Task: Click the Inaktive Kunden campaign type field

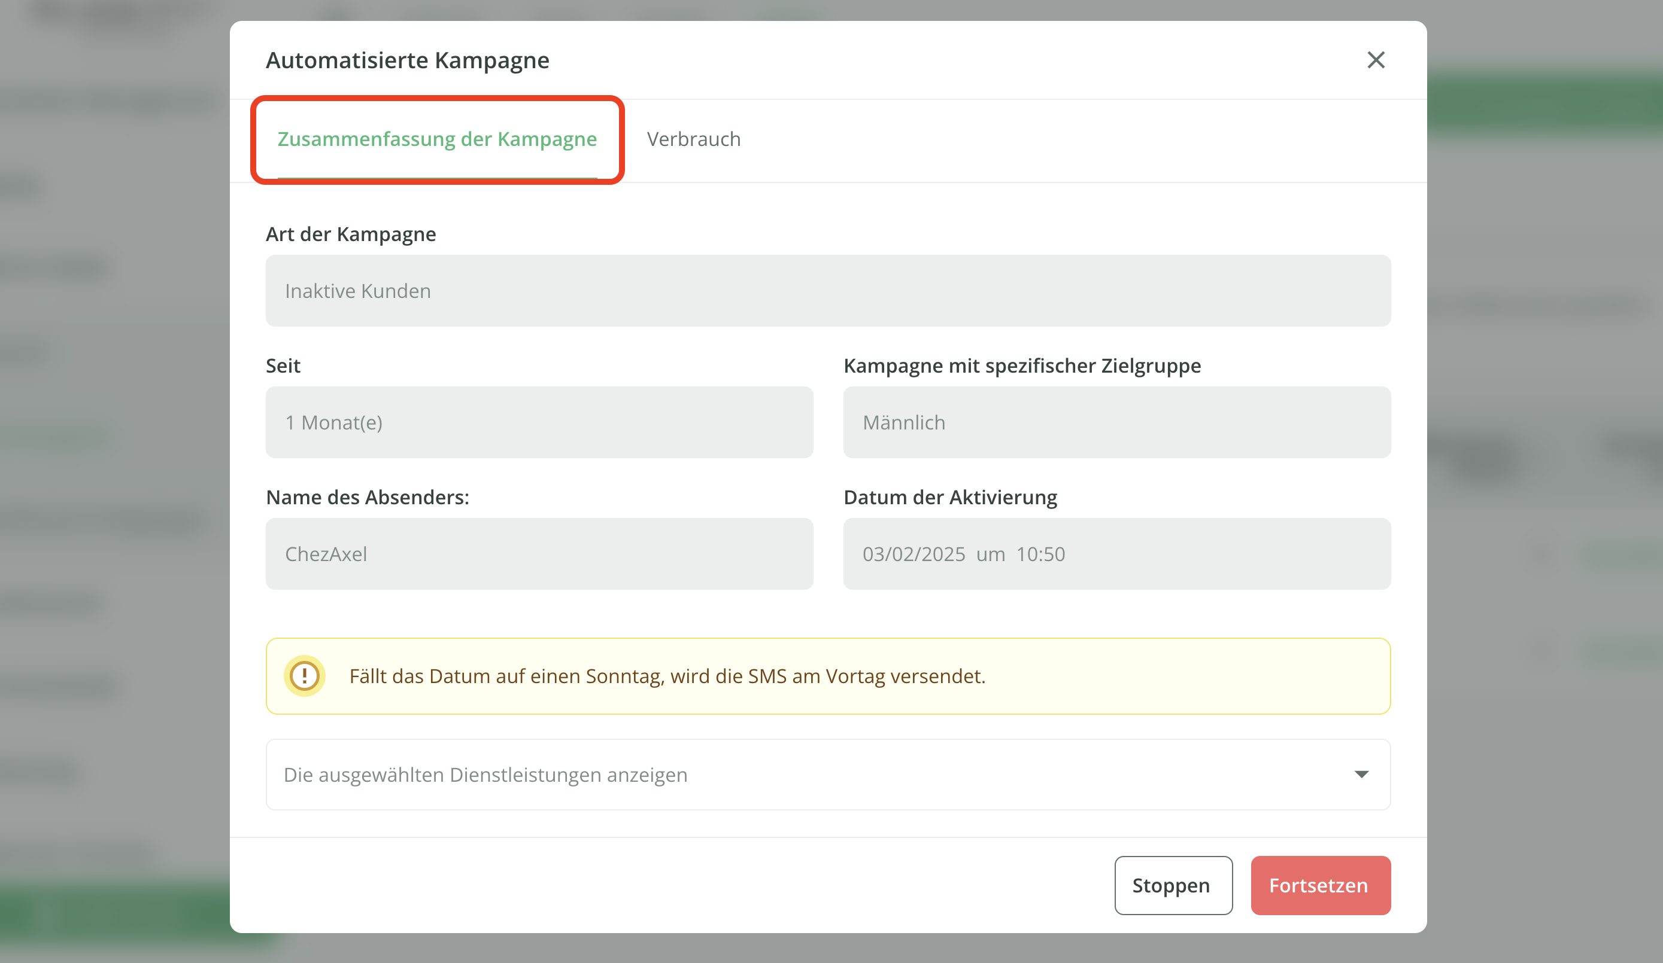Action: click(x=827, y=291)
